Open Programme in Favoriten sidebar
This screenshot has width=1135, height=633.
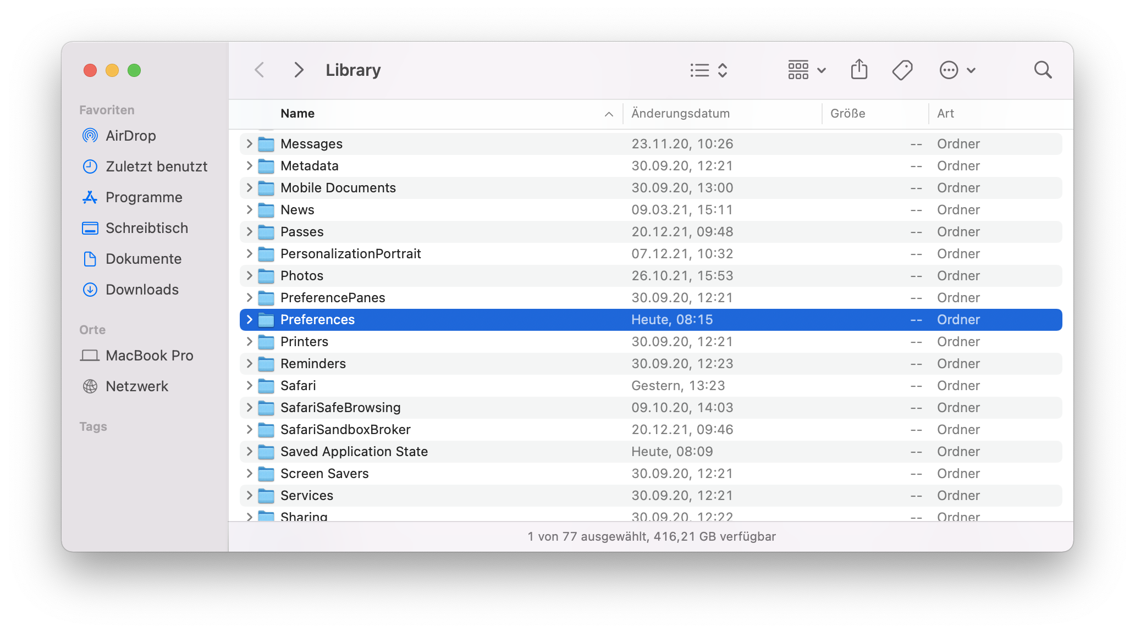click(x=144, y=197)
